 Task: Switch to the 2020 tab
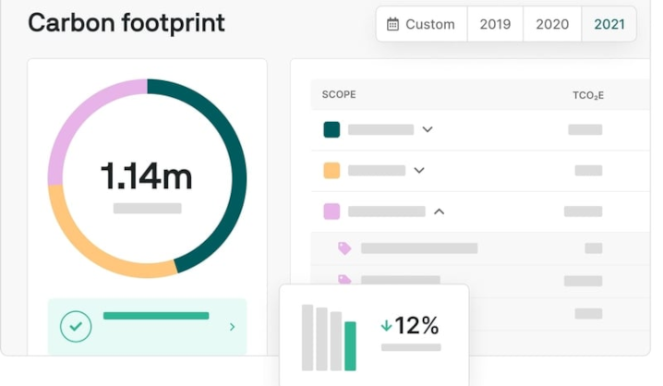[552, 24]
